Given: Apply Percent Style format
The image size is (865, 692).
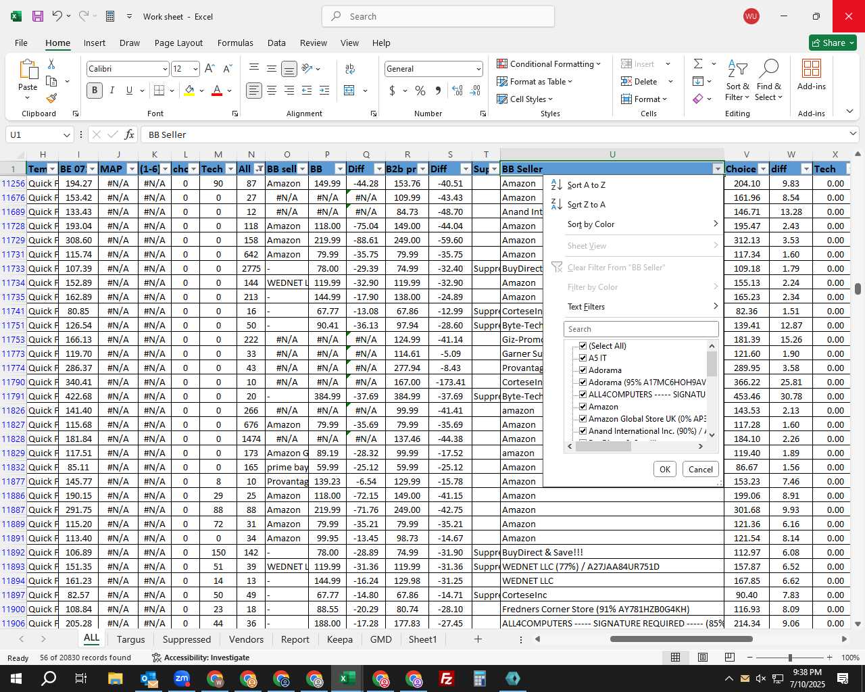Looking at the screenshot, I should [420, 90].
